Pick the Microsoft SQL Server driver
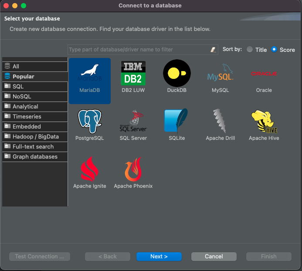Image resolution: width=302 pixels, height=271 pixels. [x=133, y=125]
